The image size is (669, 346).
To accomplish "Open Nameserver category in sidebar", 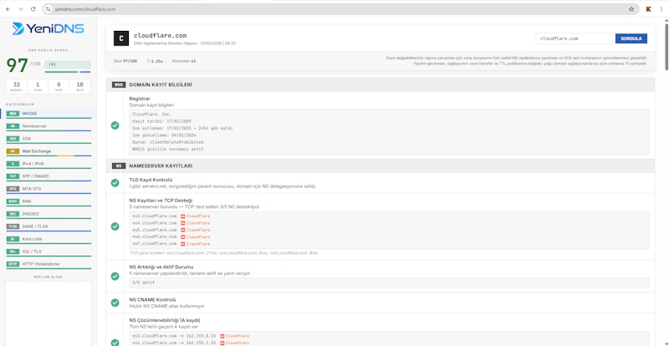I will click(49, 126).
